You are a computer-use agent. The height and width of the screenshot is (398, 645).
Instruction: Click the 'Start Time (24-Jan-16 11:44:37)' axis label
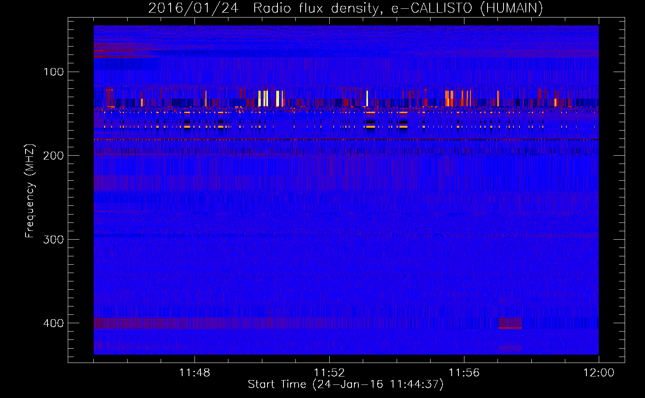[x=346, y=384]
